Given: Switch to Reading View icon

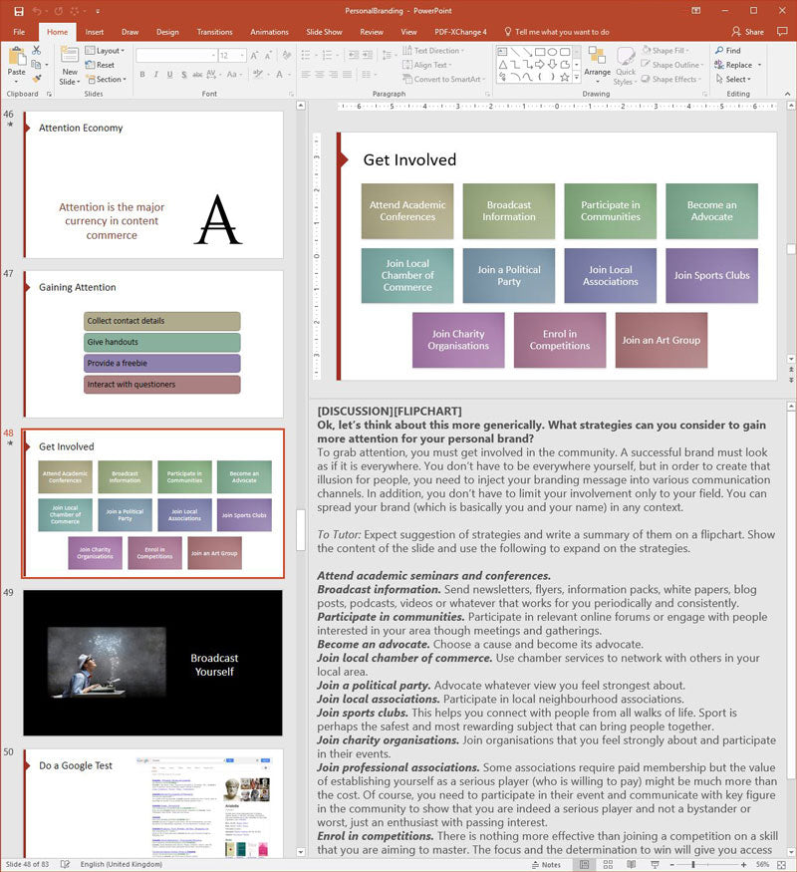Looking at the screenshot, I should pos(632,865).
